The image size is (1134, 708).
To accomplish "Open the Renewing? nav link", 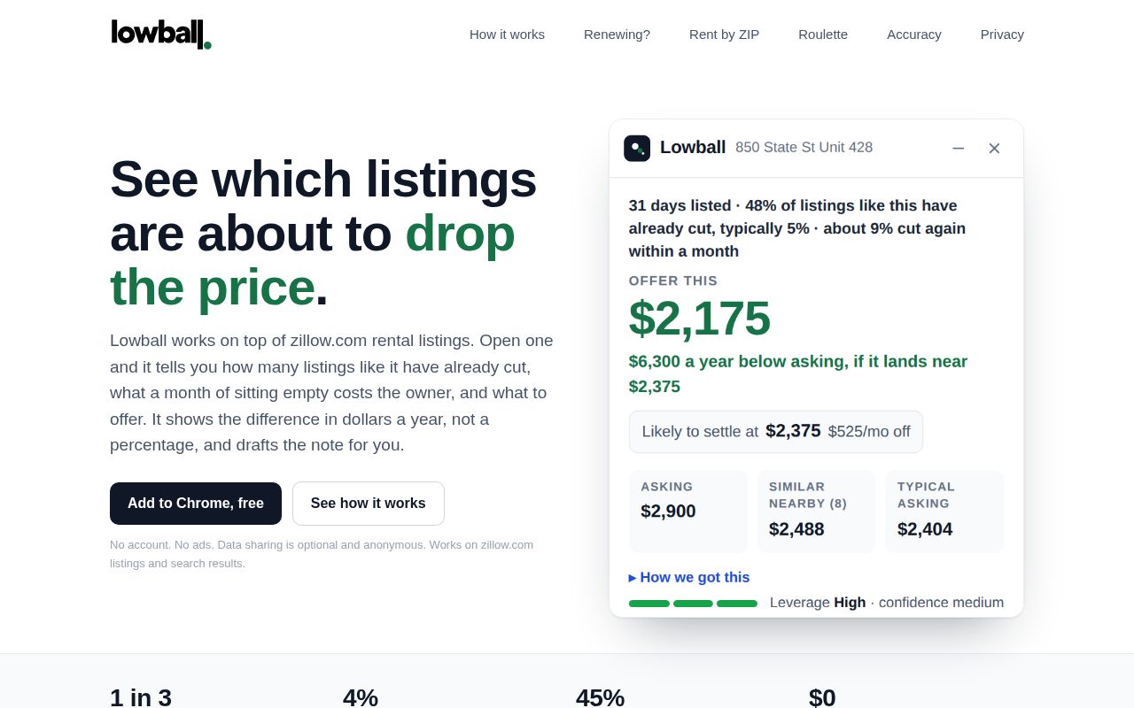I will pos(617,35).
